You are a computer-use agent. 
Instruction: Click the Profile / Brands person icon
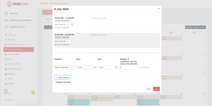[x=6, y=64]
